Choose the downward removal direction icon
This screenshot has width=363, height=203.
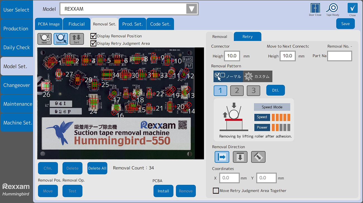point(240,157)
